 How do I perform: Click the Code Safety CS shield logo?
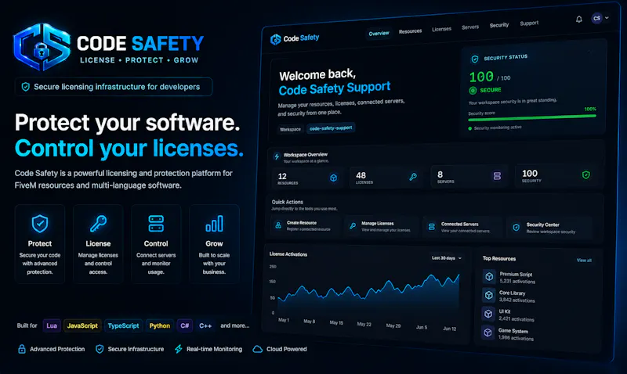pyautogui.click(x=42, y=47)
